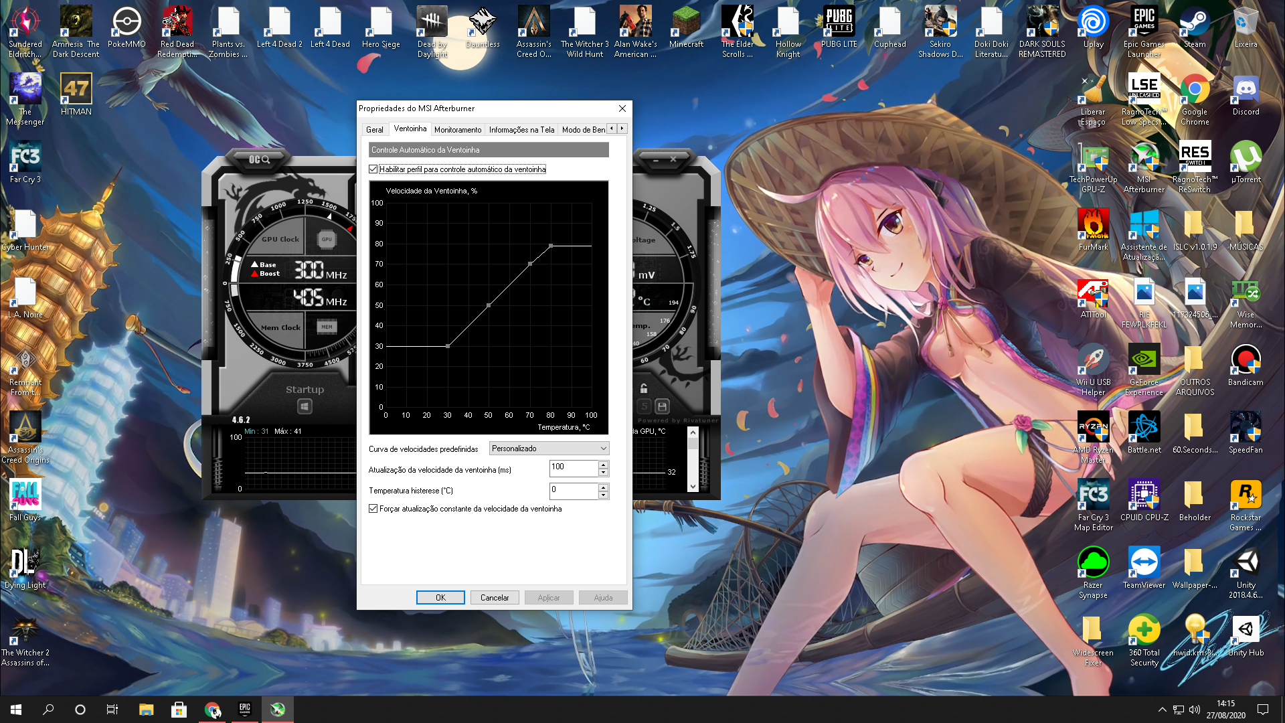The width and height of the screenshot is (1285, 723).
Task: Open the Uplay desktop icon
Action: [1093, 28]
